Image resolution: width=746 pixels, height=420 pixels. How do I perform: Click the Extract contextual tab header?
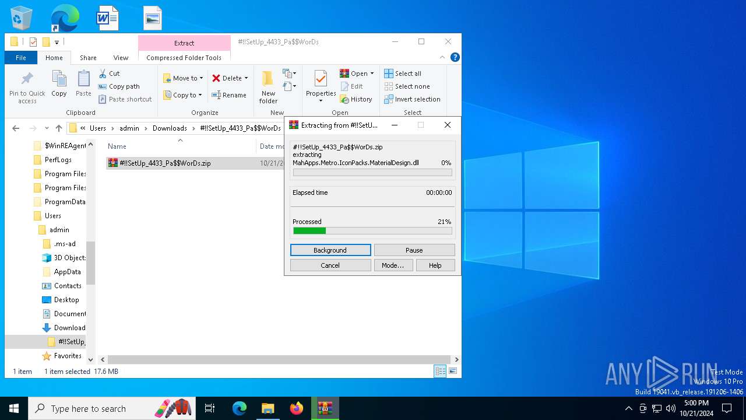pyautogui.click(x=184, y=43)
